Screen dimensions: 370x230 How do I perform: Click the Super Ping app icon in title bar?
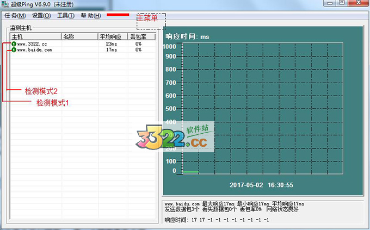[x=5, y=4]
